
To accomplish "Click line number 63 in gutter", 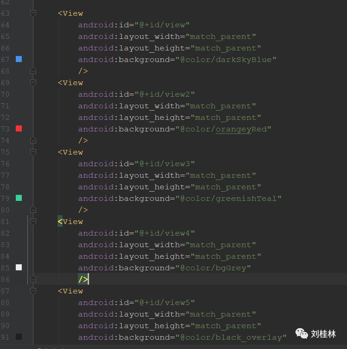I will [5, 13].
